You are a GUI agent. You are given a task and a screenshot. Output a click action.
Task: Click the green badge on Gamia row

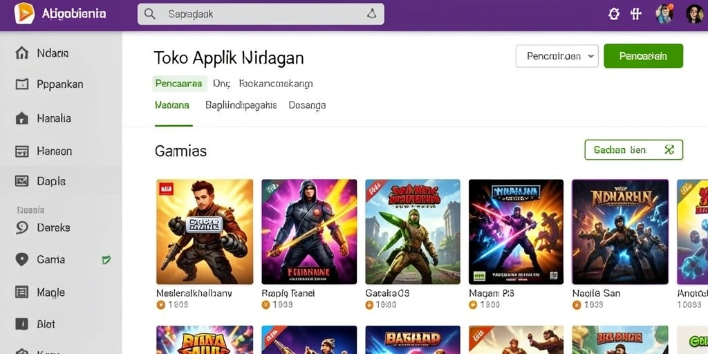coord(106,259)
